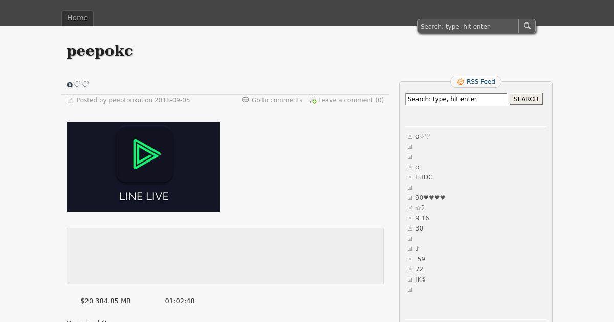Click the bullet icon beside 'JK⑤'
Screen dimensions: 614x322
click(410, 280)
